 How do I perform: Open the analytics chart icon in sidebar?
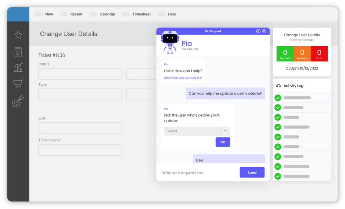(18, 67)
